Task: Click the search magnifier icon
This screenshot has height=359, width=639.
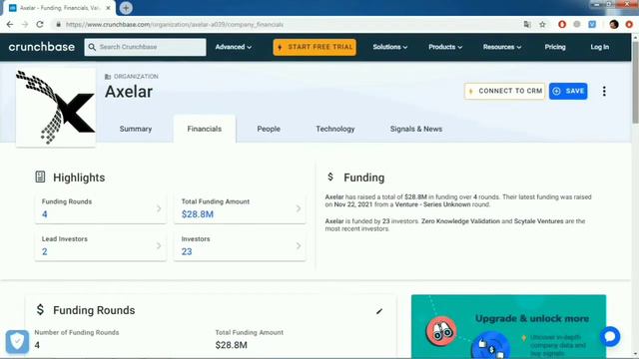Action: pyautogui.click(x=92, y=47)
